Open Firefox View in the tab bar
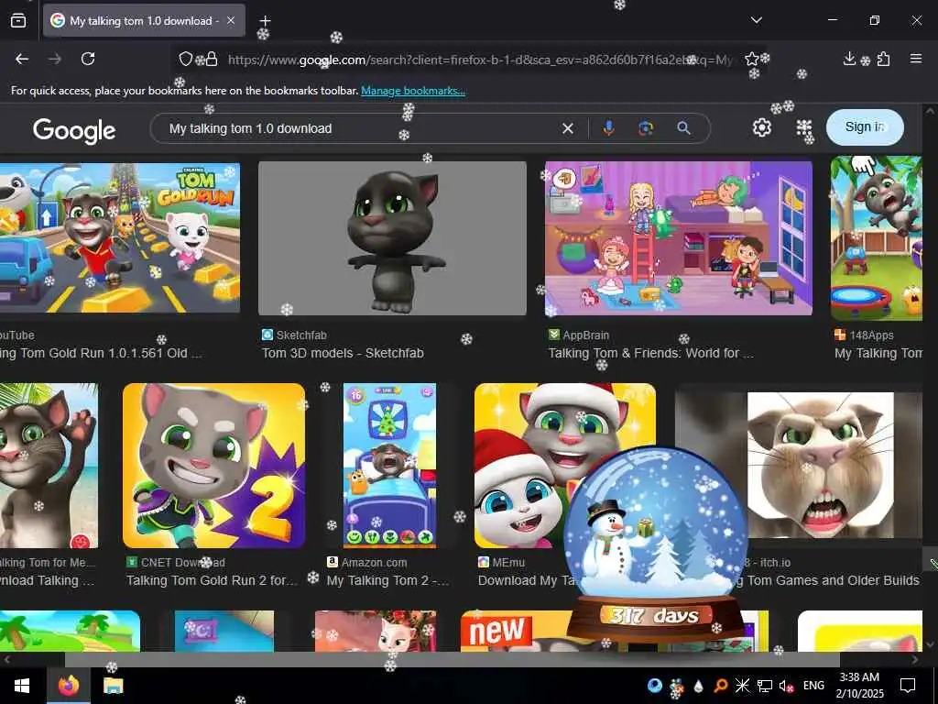 [18, 20]
